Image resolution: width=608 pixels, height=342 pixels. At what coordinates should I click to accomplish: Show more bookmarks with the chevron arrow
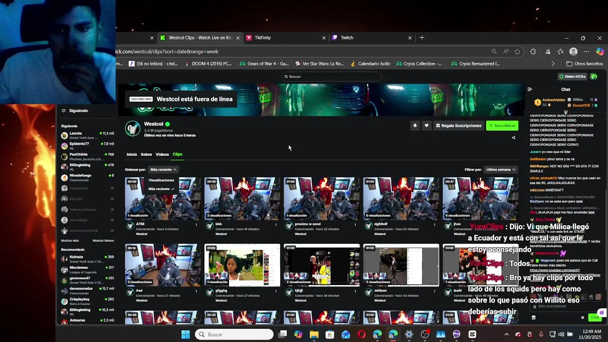pos(553,64)
